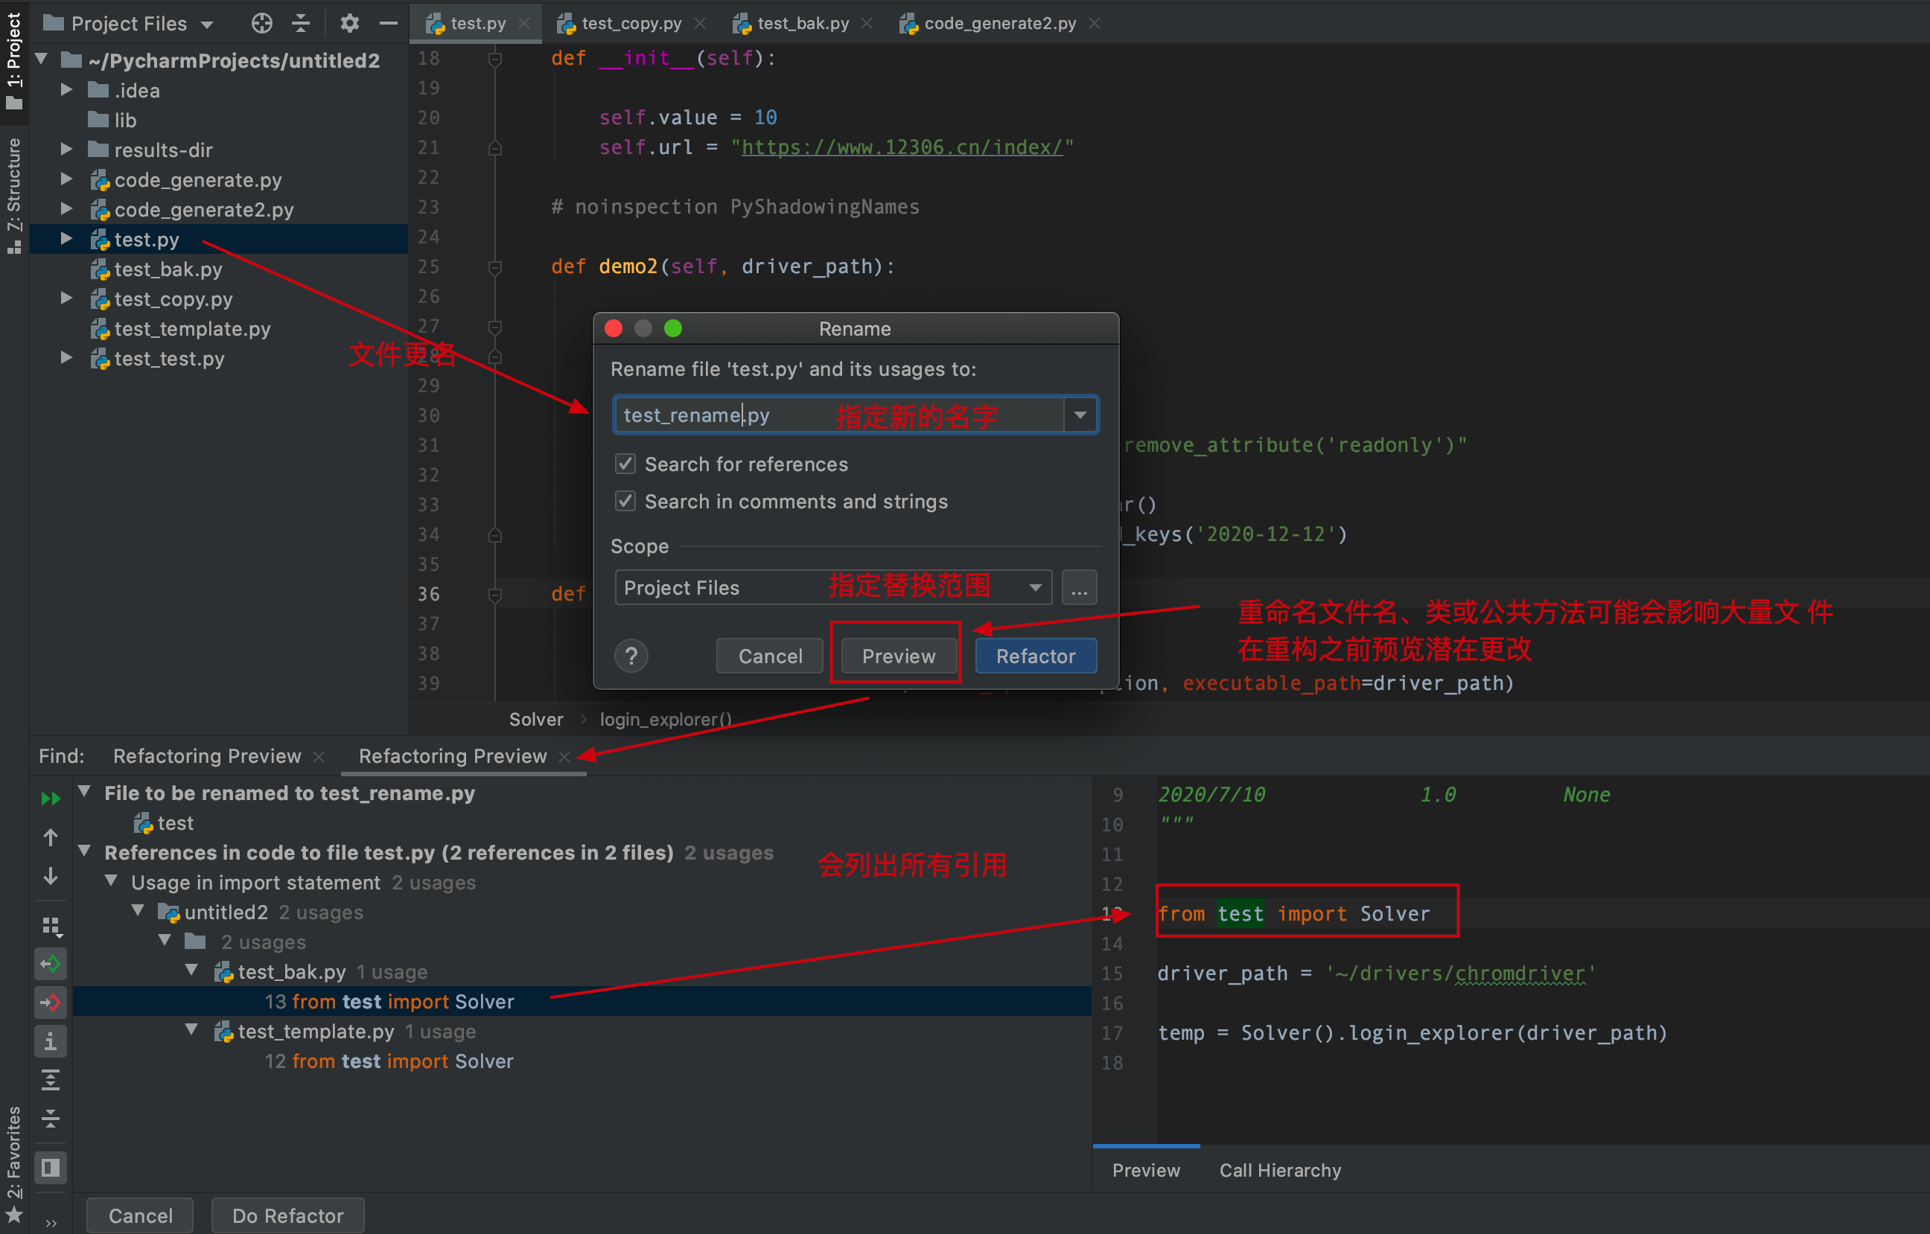Select the first Refactoring Preview tab
The width and height of the screenshot is (1930, 1234).
(207, 756)
